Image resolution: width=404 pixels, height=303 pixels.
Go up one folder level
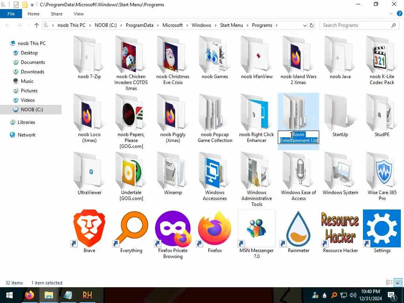coord(37,25)
